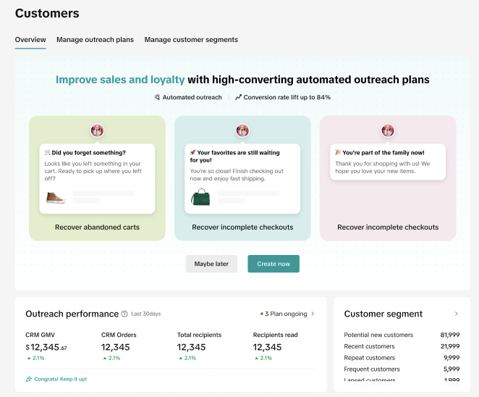The width and height of the screenshot is (479, 397).
Task: Expand the 3 Plan ongoing chevron
Action: click(x=313, y=314)
